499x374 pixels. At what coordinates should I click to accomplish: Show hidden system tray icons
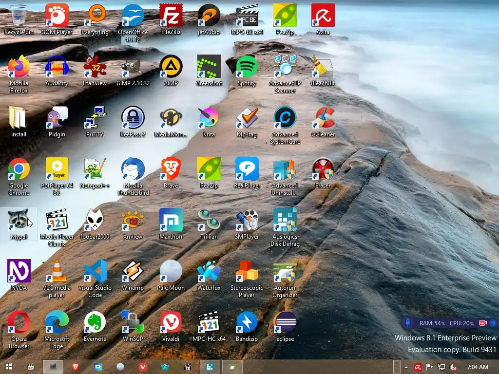[x=406, y=367]
